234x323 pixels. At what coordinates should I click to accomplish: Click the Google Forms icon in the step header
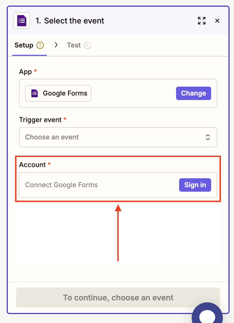pyautogui.click(x=22, y=21)
